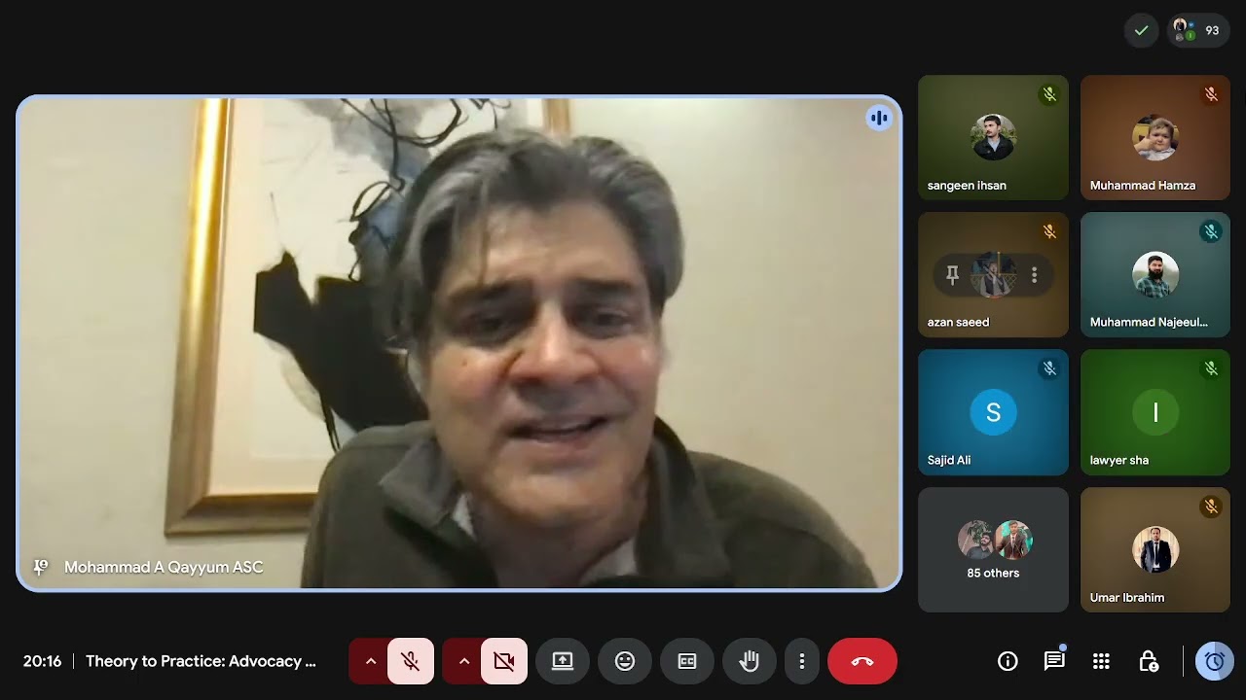
Task: Click the green checkmark status icon
Action: point(1141,30)
